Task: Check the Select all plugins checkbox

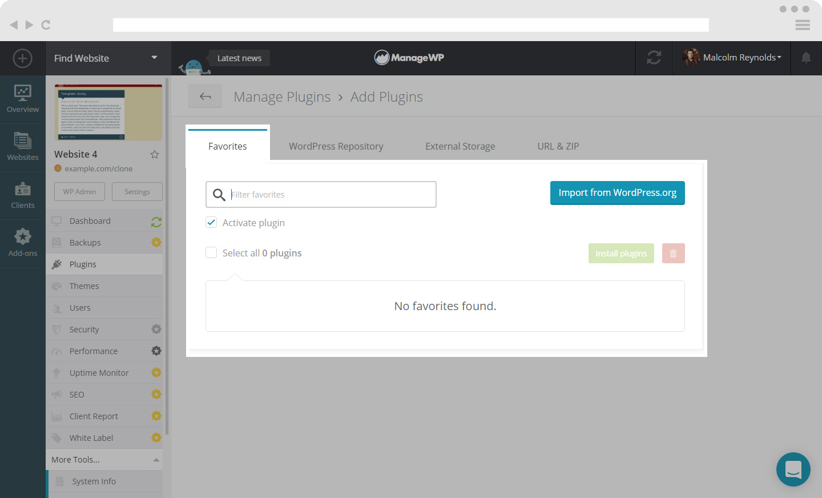Action: pyautogui.click(x=211, y=252)
